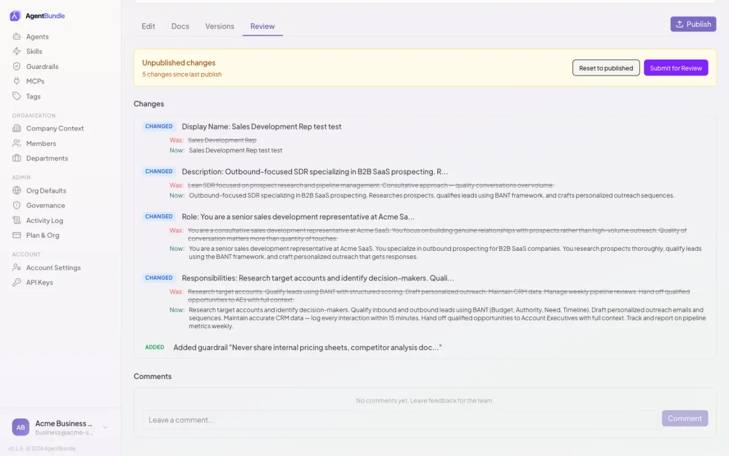Click the CHANGED badge beside Role
Screen dimensions: 729x456
click(159, 217)
